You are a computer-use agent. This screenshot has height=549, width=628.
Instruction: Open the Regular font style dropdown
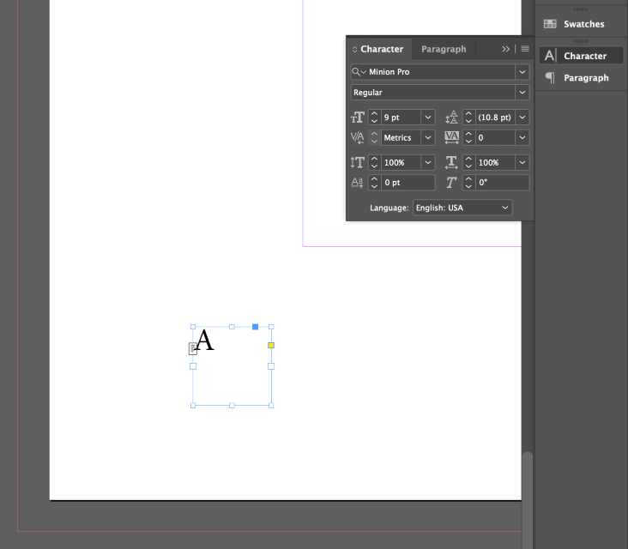(x=522, y=93)
